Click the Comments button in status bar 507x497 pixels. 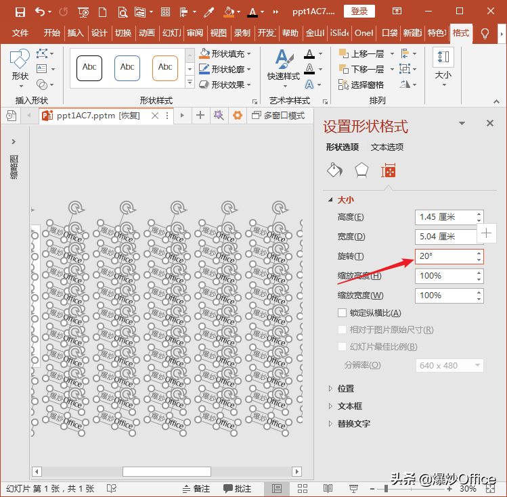tap(237, 489)
